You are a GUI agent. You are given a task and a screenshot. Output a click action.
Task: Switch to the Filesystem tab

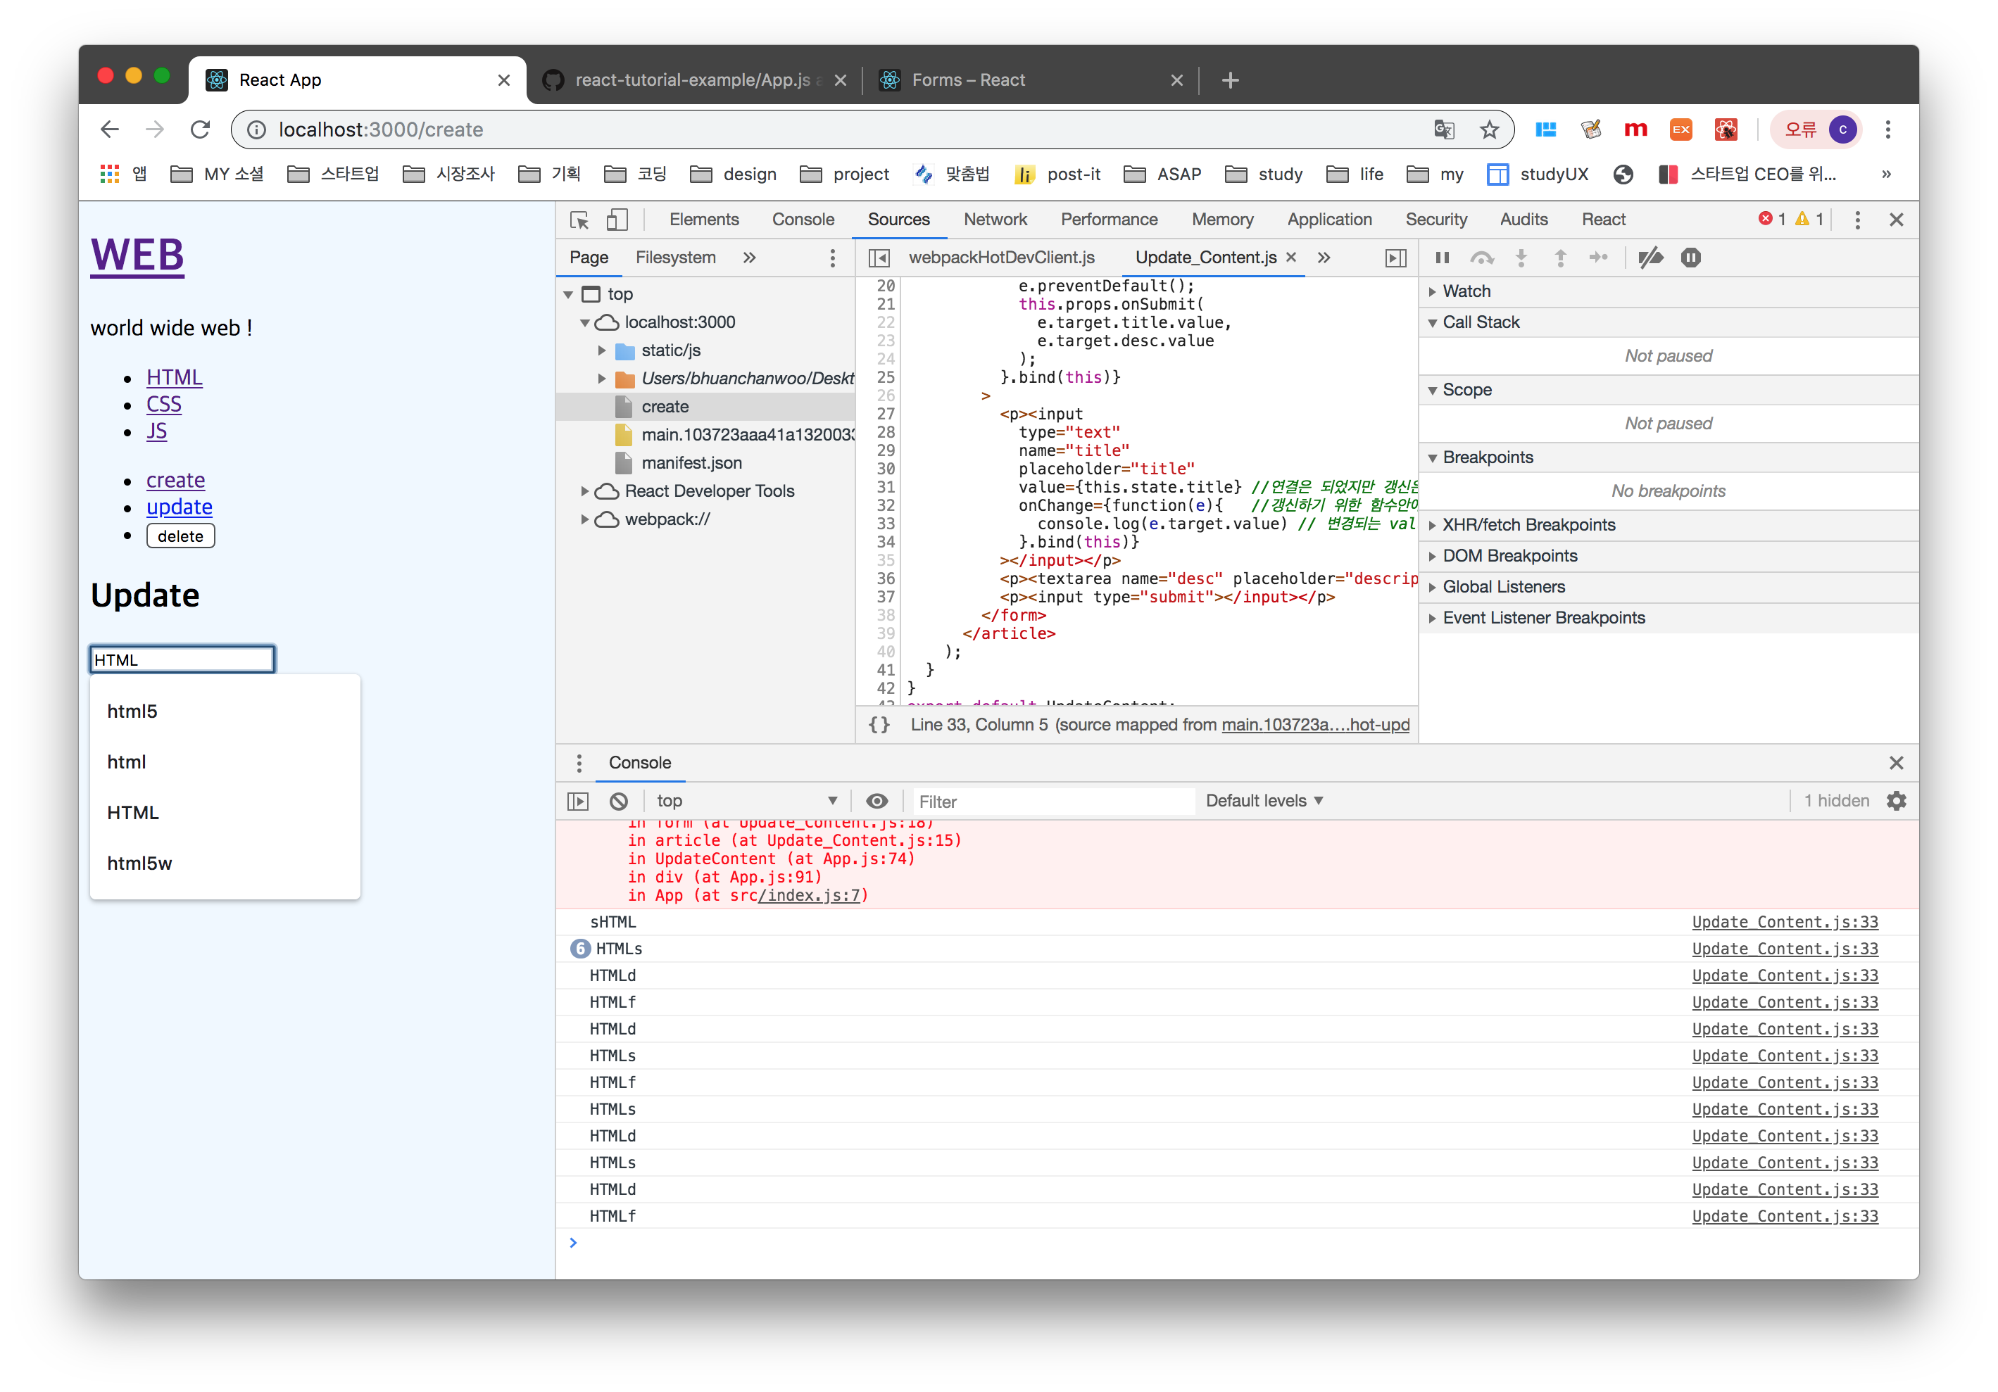(675, 258)
